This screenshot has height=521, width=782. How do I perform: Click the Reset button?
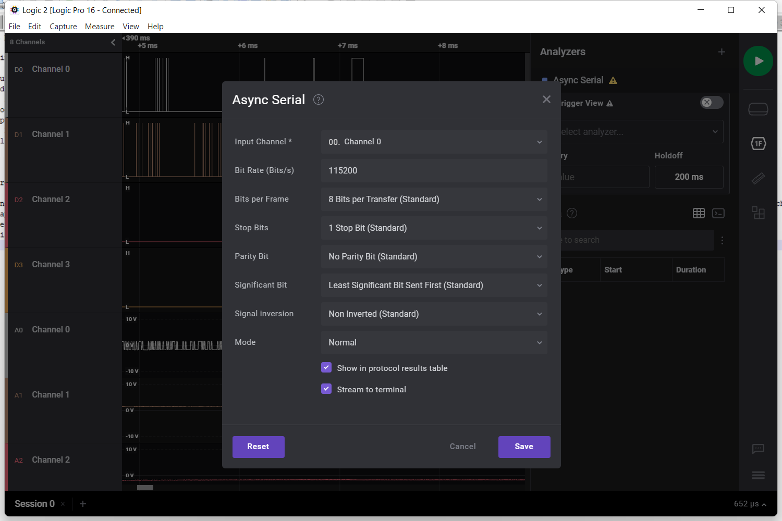[258, 446]
